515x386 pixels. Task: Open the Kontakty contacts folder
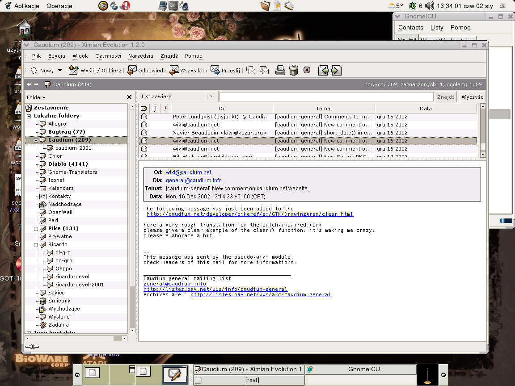click(x=59, y=196)
